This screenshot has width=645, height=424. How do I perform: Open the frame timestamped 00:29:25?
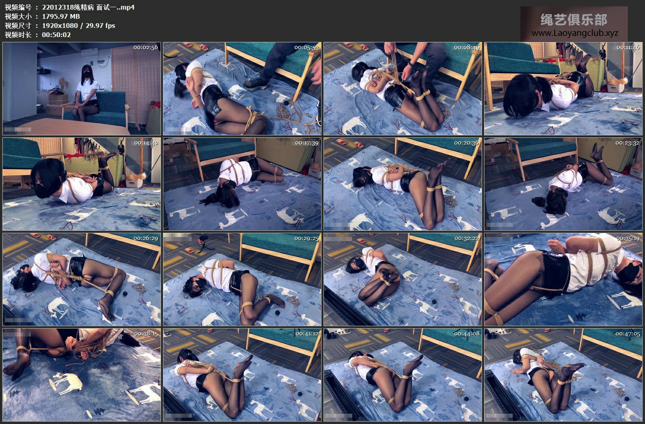coord(242,279)
